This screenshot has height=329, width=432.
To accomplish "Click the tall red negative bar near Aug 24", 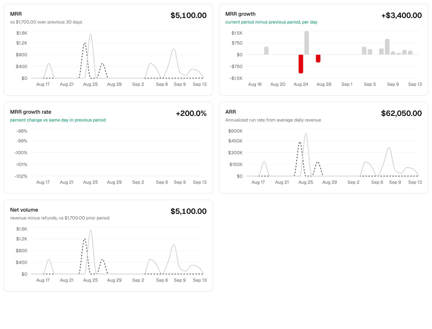I will point(301,64).
